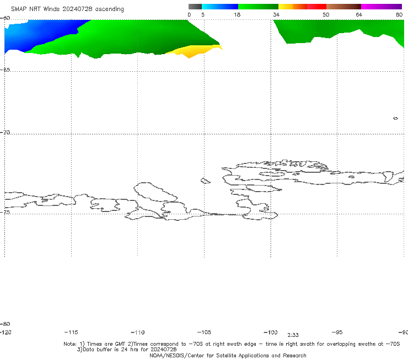The image size is (408, 359).
Task: Click the longitude label '-95'
Action: [337, 332]
